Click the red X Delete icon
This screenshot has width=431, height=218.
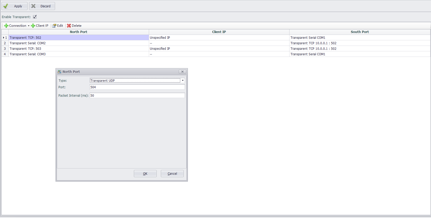pos(69,26)
